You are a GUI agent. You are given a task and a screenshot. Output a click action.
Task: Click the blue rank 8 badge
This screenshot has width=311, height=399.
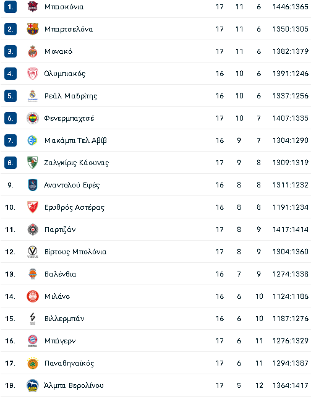click(x=11, y=163)
